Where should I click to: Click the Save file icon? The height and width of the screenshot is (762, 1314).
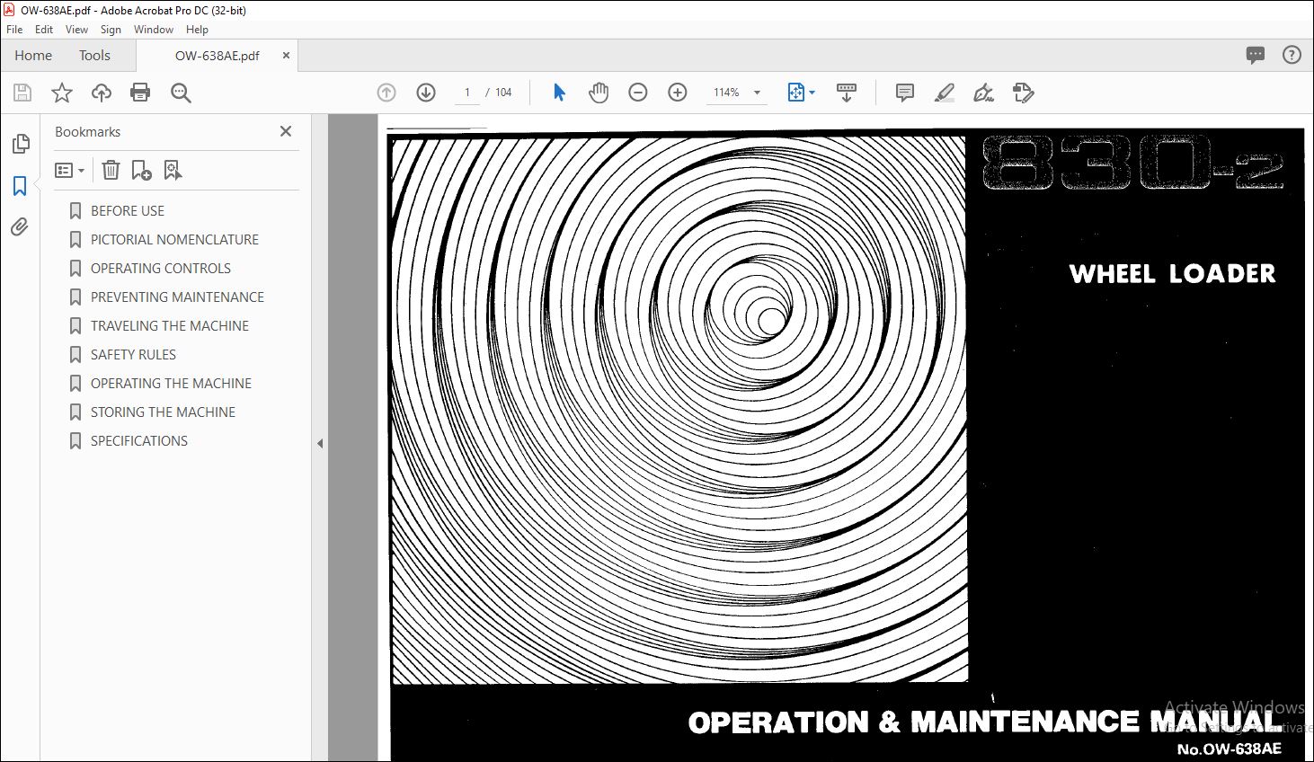point(22,93)
